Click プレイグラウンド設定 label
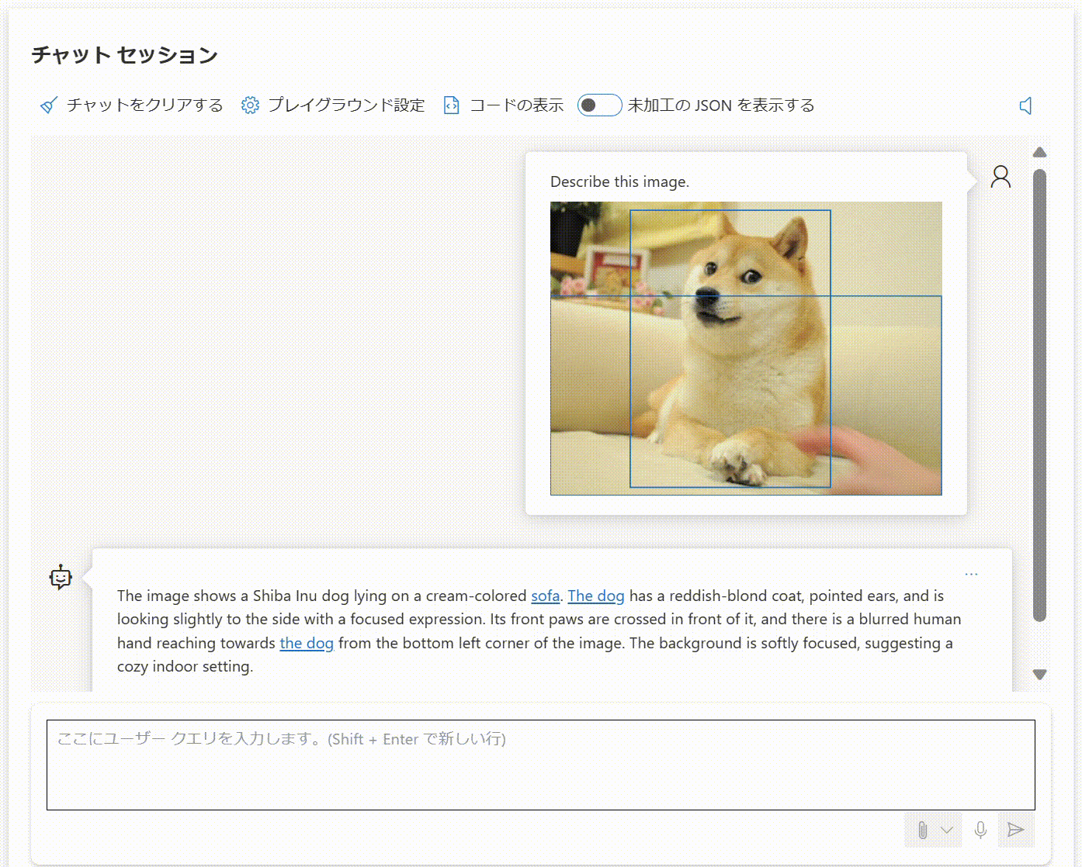This screenshot has width=1082, height=867. tap(346, 105)
